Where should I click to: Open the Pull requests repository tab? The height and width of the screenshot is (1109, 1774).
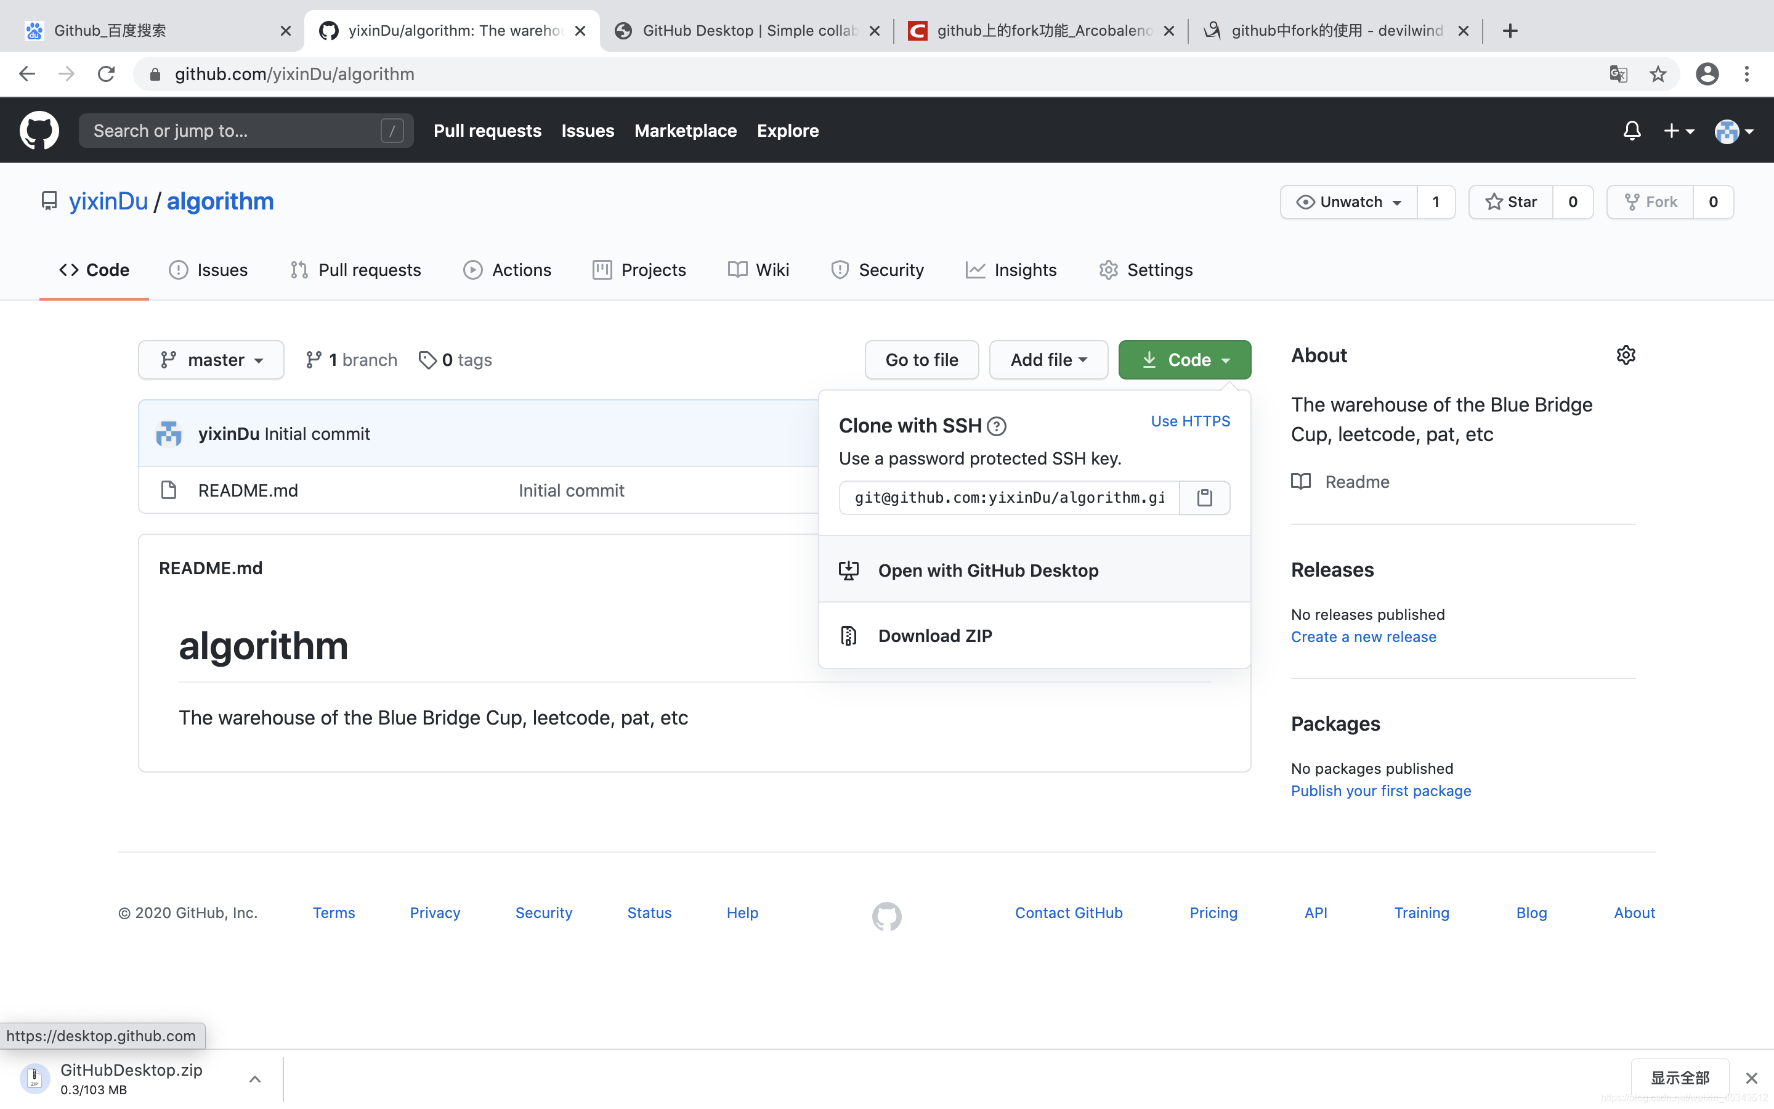(355, 270)
